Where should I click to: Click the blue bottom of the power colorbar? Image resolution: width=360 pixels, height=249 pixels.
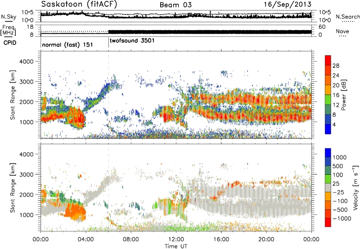click(x=328, y=129)
